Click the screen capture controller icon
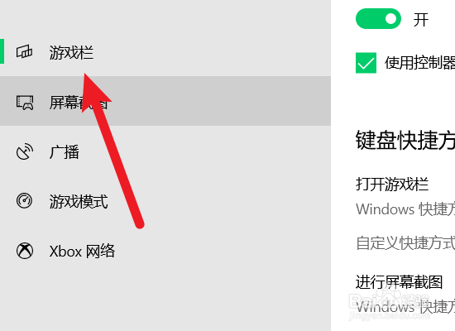The image size is (455, 331). [25, 103]
